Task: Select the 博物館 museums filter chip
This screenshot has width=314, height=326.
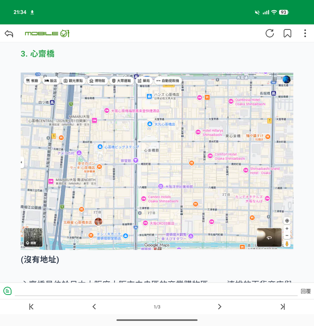Action: point(97,81)
